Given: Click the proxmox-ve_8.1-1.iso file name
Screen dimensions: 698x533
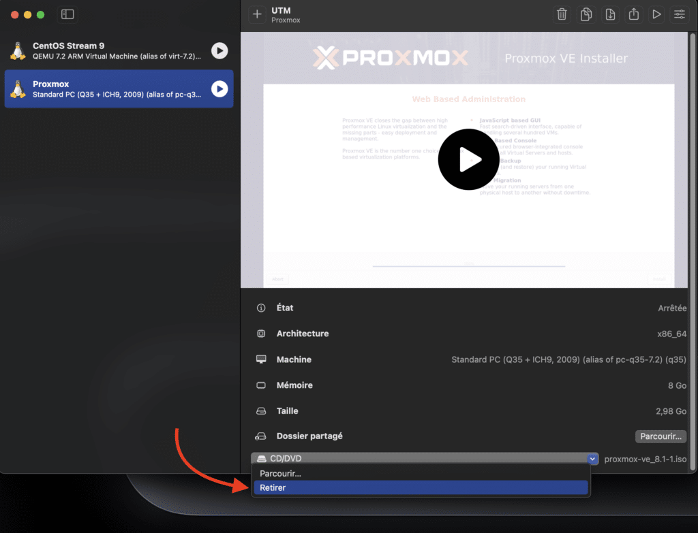Looking at the screenshot, I should (645, 459).
